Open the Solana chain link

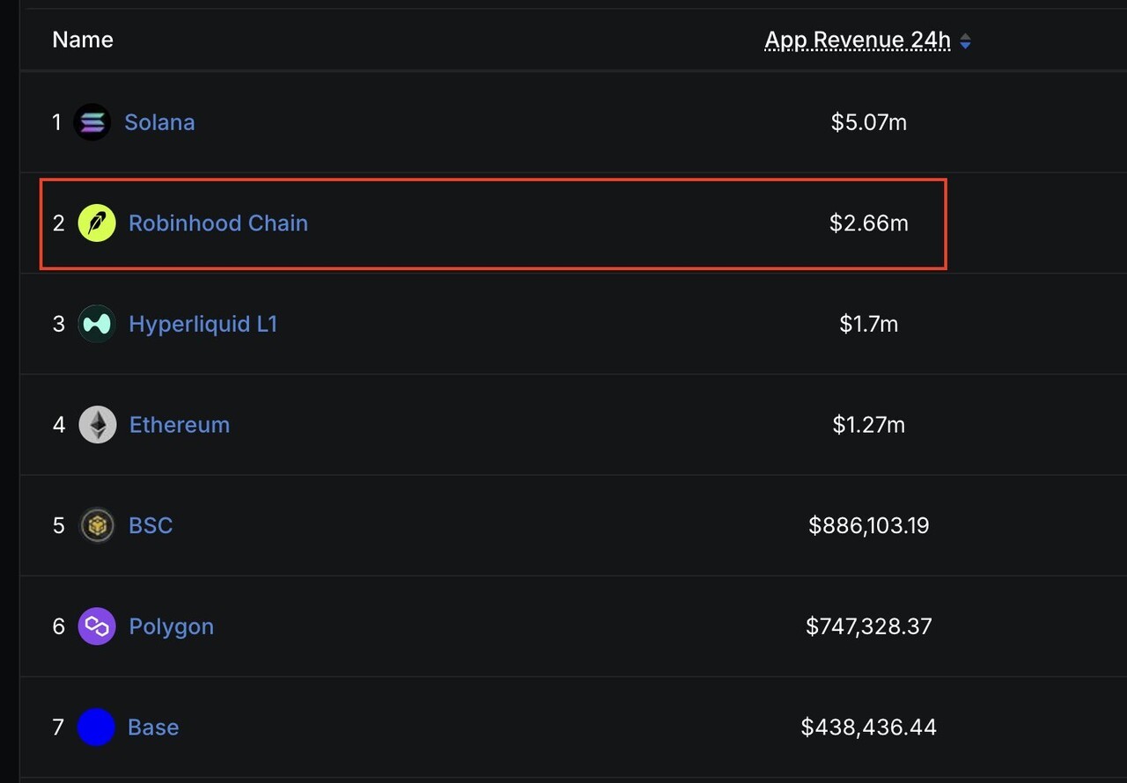point(159,122)
